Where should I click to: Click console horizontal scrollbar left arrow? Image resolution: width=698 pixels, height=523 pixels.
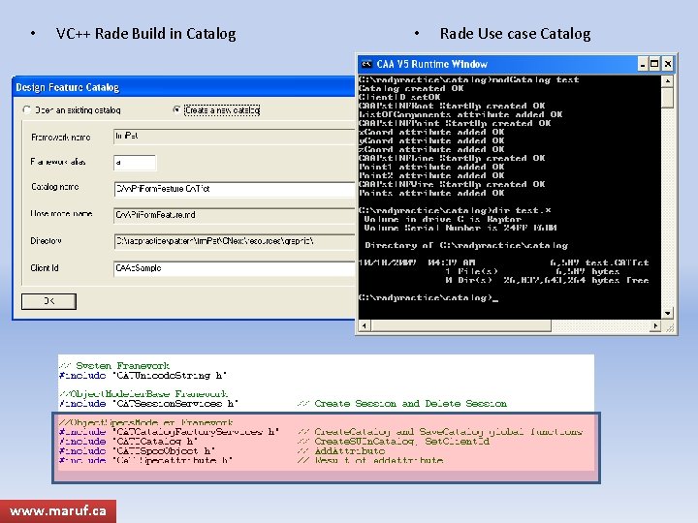365,326
